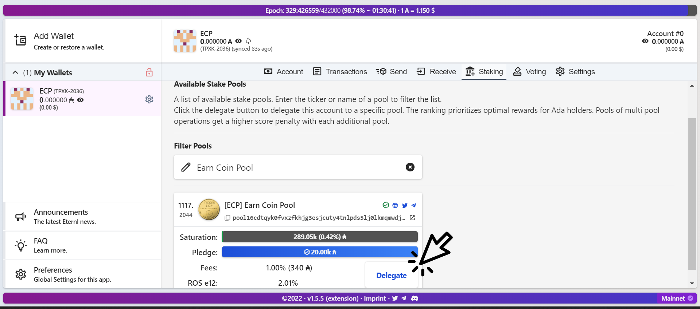
Task: Open Add Wallet to create or restore
Action: (82, 41)
